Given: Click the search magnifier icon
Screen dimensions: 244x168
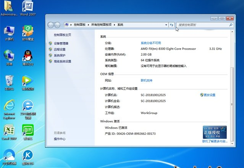Looking at the screenshot, I should tap(231, 25).
